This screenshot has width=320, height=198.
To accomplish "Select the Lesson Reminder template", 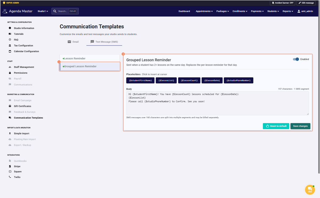I will [x=90, y=58].
